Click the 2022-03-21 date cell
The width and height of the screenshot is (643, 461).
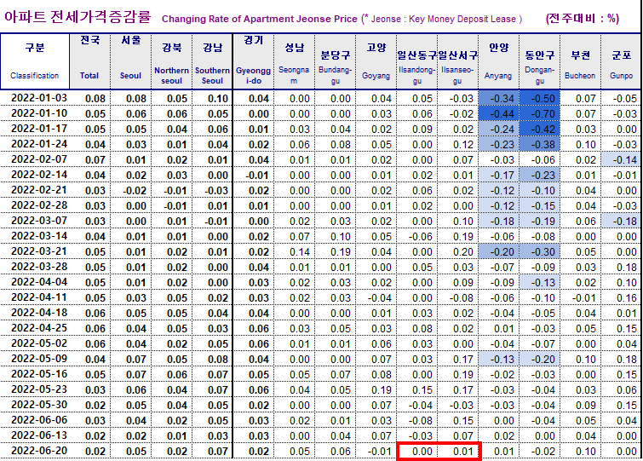coord(39,251)
